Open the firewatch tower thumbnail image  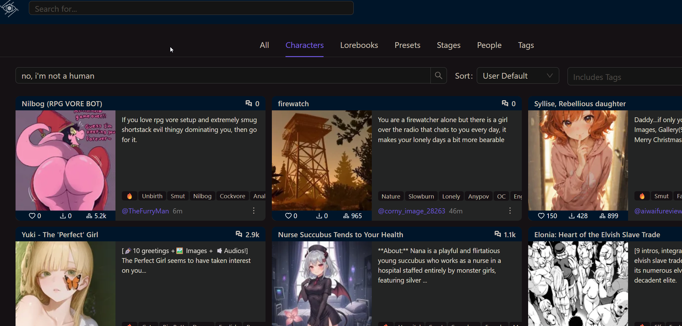tap(322, 160)
